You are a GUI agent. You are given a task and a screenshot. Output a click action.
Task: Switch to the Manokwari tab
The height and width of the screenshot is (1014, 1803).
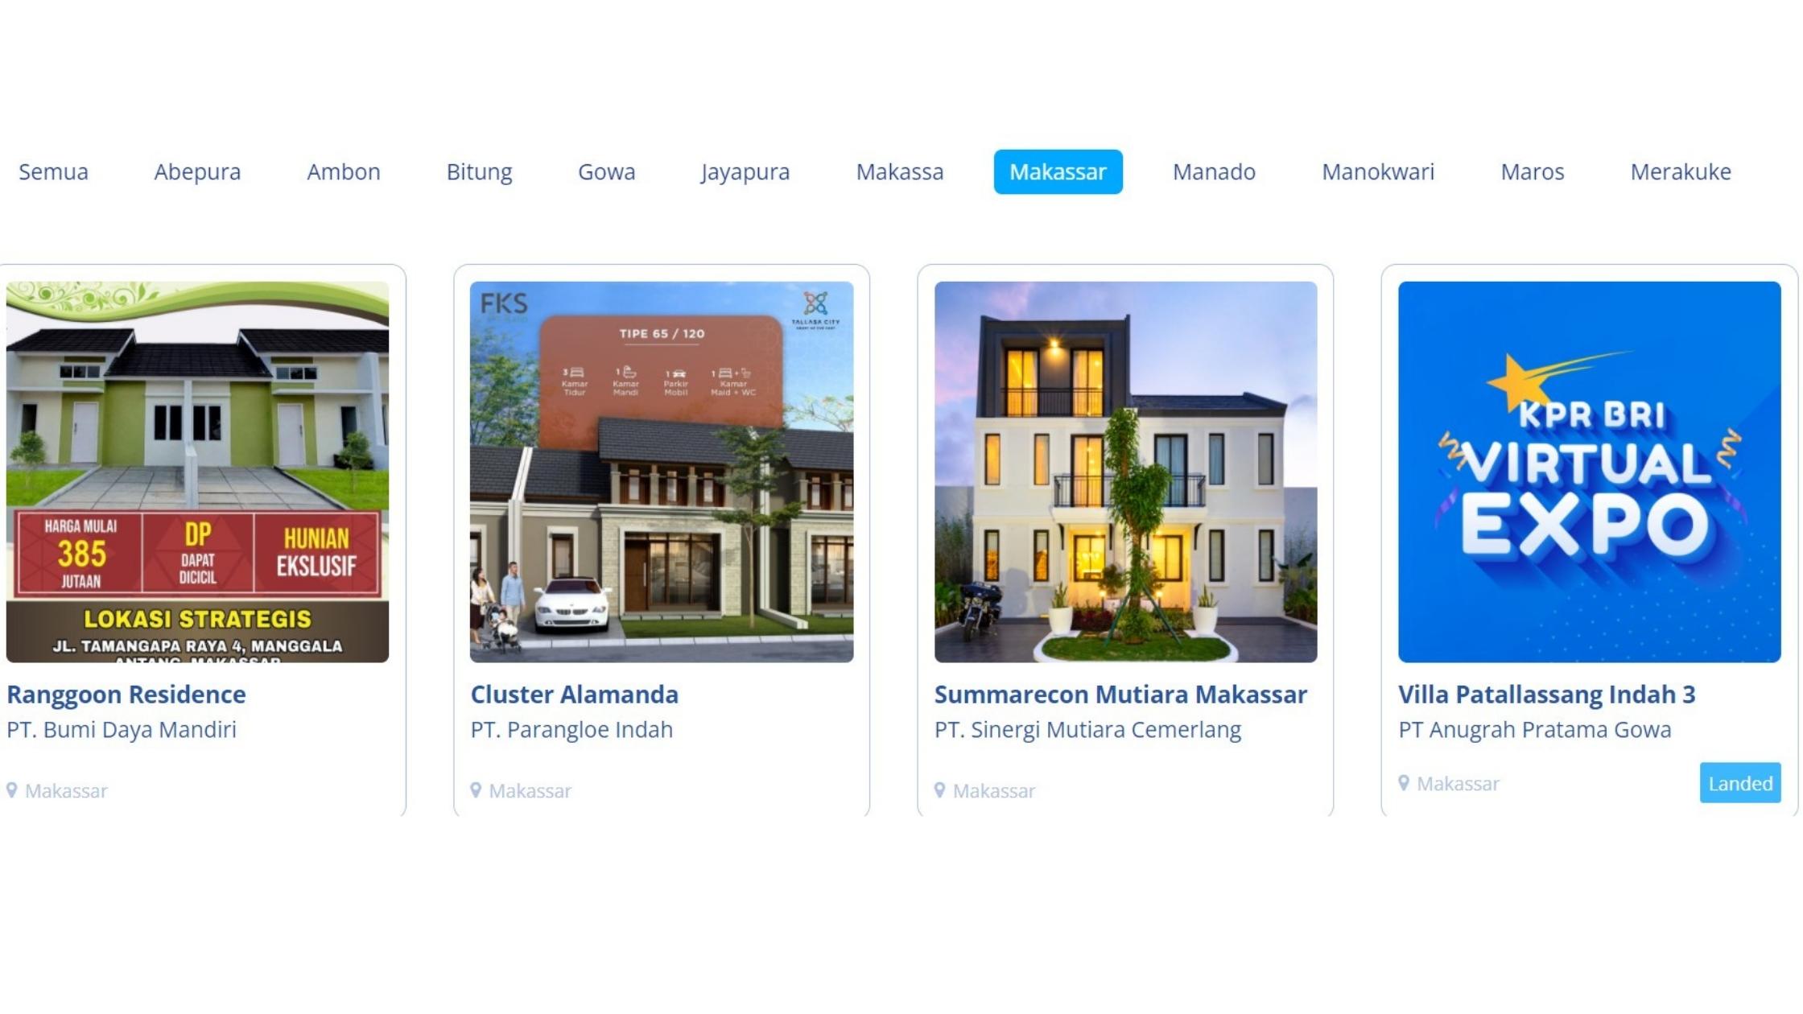[x=1378, y=171]
